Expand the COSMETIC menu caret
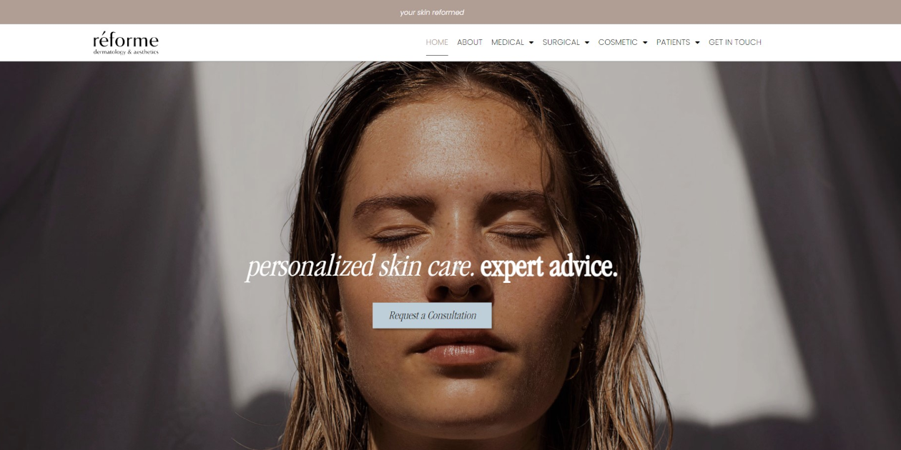The height and width of the screenshot is (450, 901). click(645, 43)
